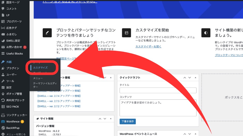Click the 広告タグ [ad] icon
Viewport: 243px width, 136px height.
[3, 28]
